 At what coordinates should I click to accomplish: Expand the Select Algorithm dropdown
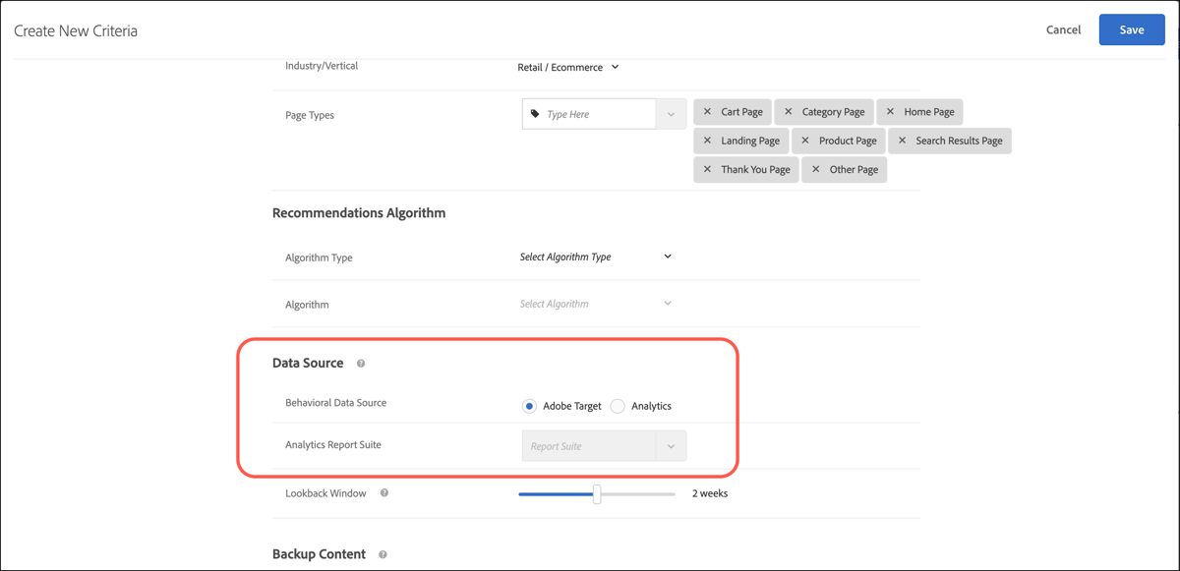click(595, 304)
